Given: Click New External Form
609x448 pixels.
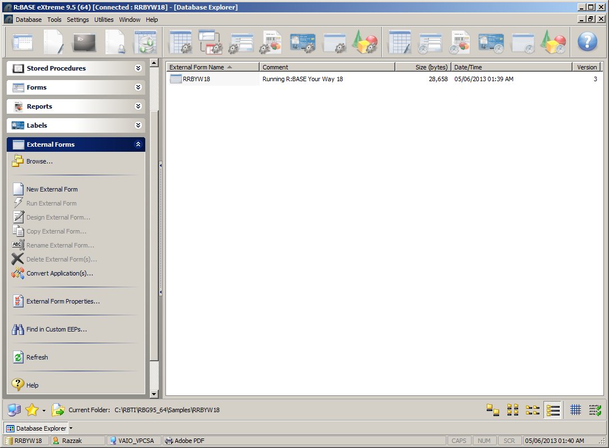Looking at the screenshot, I should tap(52, 189).
